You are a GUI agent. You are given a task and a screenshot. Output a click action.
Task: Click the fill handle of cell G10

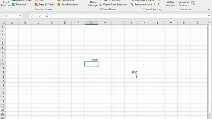(98, 66)
